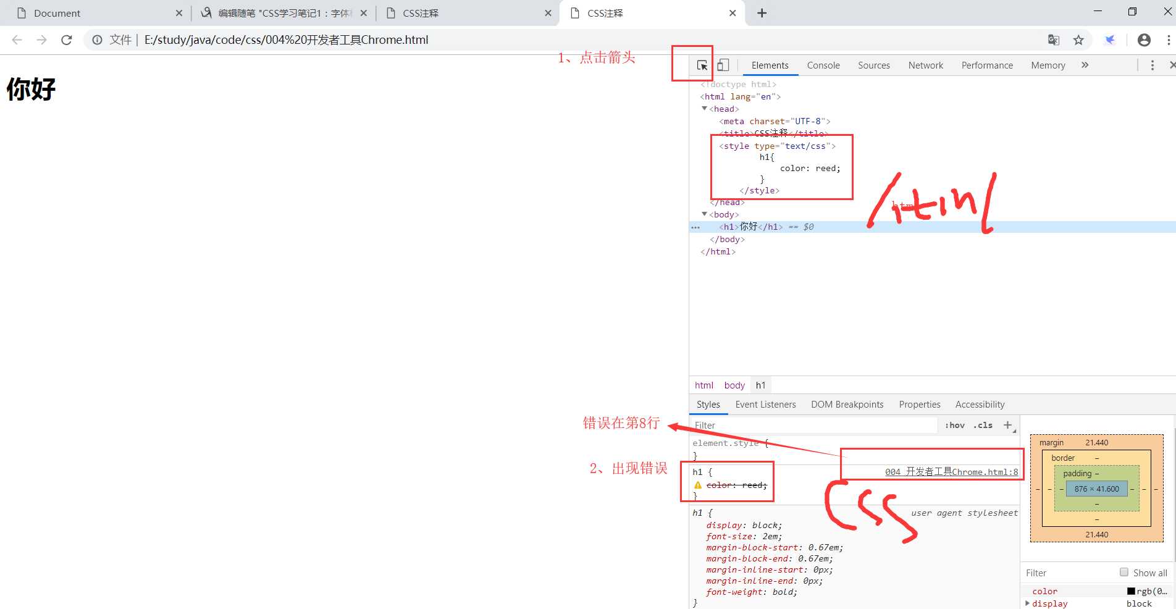Open DevTools customize three-dot menu
The image size is (1176, 609).
tap(1153, 65)
